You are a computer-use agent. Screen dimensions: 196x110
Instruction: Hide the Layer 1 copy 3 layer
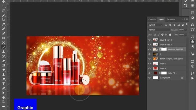(x=149, y=40)
